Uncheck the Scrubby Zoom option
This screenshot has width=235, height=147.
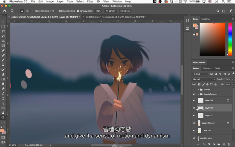point(78,11)
